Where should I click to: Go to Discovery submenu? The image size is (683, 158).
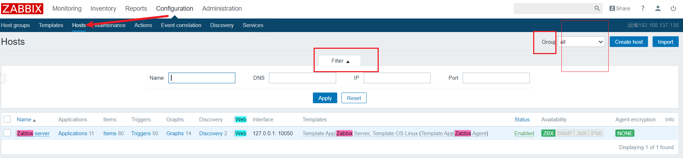222,25
